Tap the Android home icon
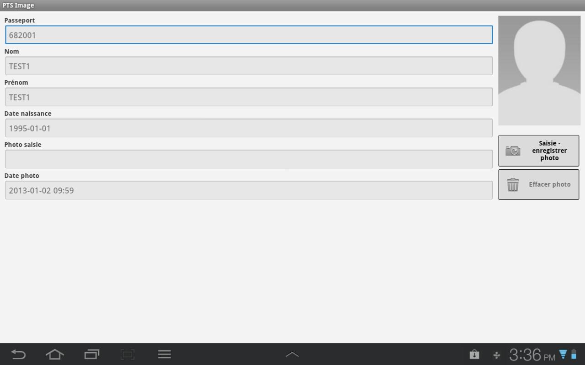Image resolution: width=585 pixels, height=365 pixels. point(55,355)
